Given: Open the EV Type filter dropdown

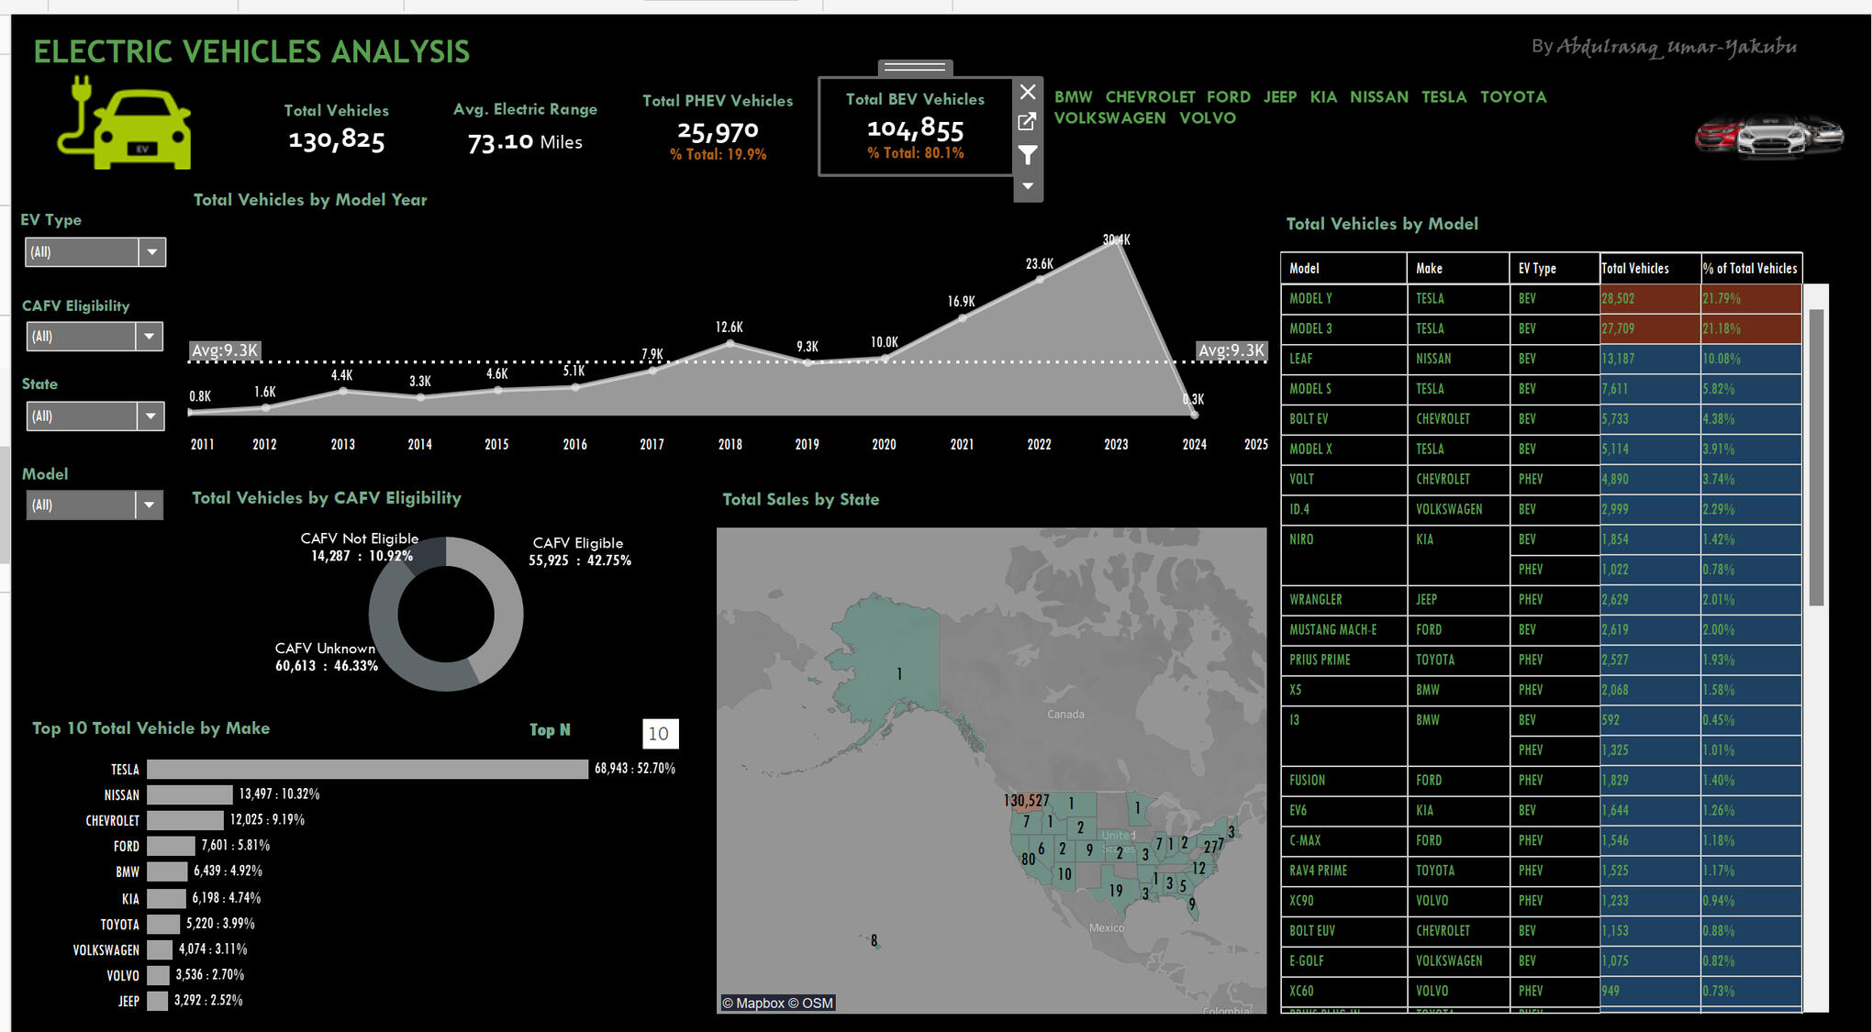Looking at the screenshot, I should tap(152, 252).
